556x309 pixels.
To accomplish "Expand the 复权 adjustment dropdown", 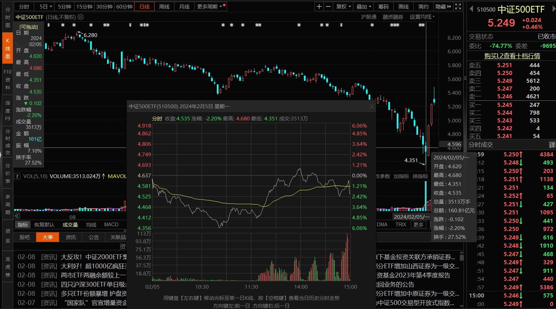I will tap(344, 6).
